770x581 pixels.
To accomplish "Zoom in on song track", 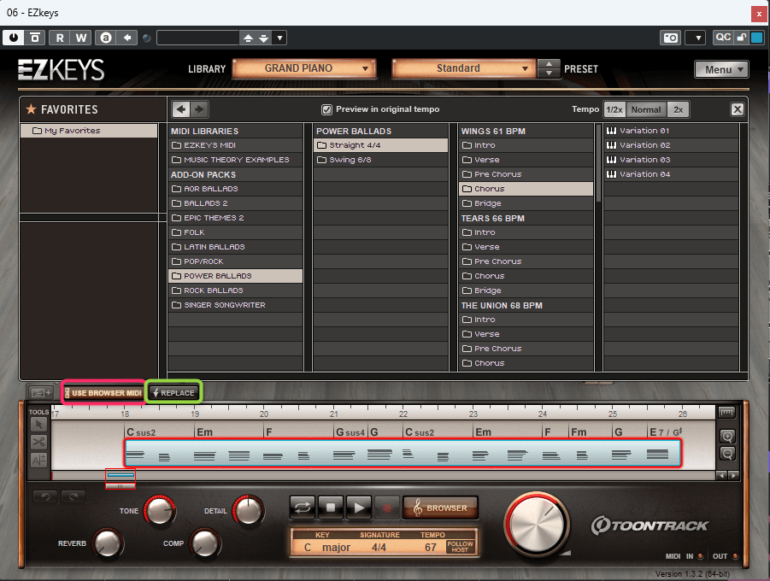I will click(727, 436).
